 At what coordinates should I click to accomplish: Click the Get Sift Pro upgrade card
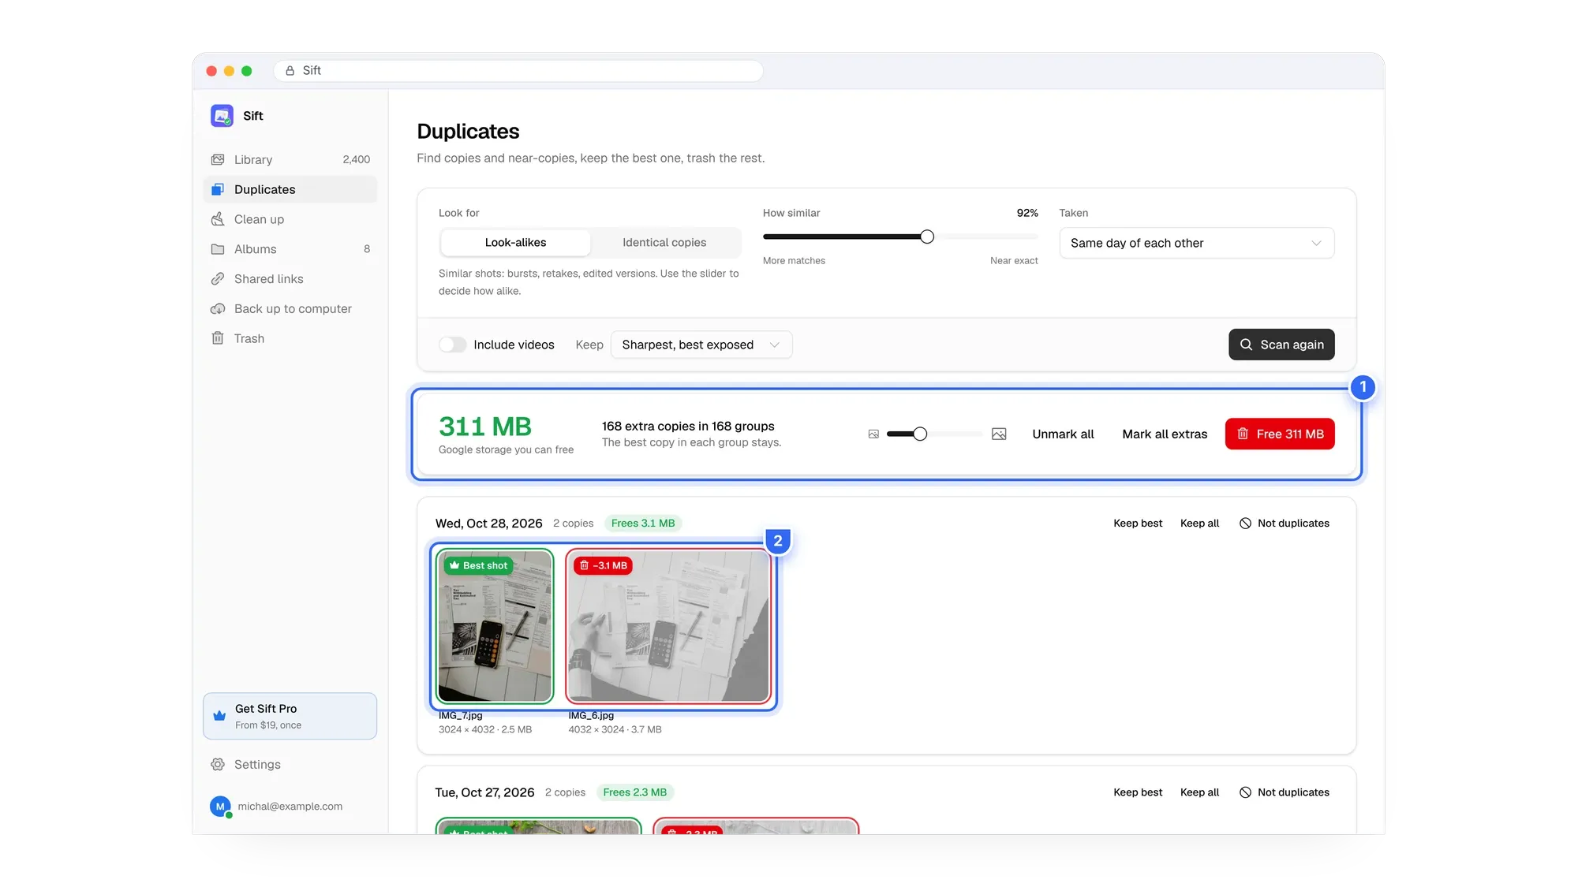290,717
